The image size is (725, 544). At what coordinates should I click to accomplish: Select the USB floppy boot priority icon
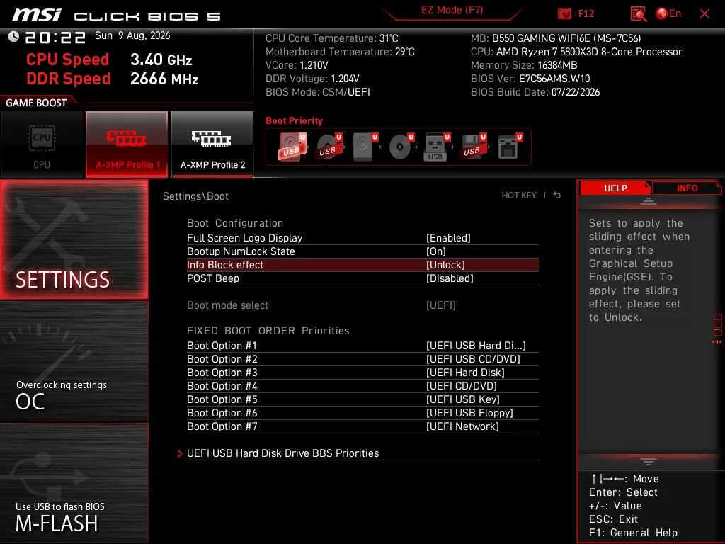point(472,147)
